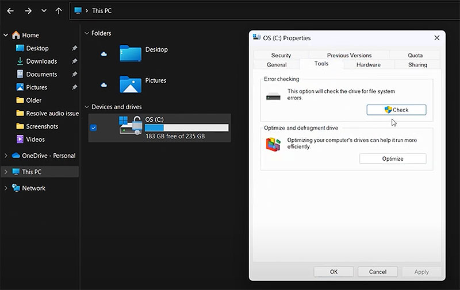Click cloud sync status beside Desktop folder
The width and height of the screenshot is (460, 290).
(104, 54)
